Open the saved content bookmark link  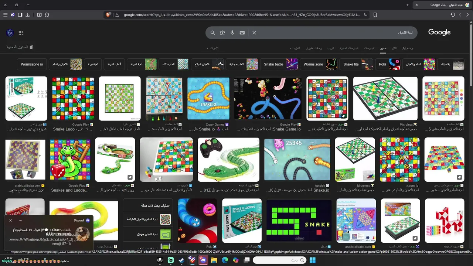click(x=20, y=47)
